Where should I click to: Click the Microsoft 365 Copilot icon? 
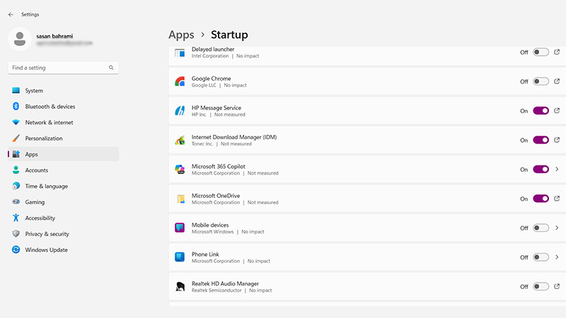tap(180, 170)
